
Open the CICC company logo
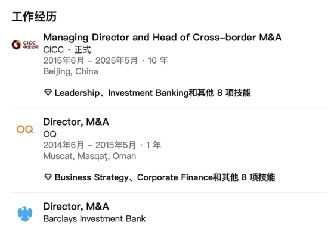[25, 45]
